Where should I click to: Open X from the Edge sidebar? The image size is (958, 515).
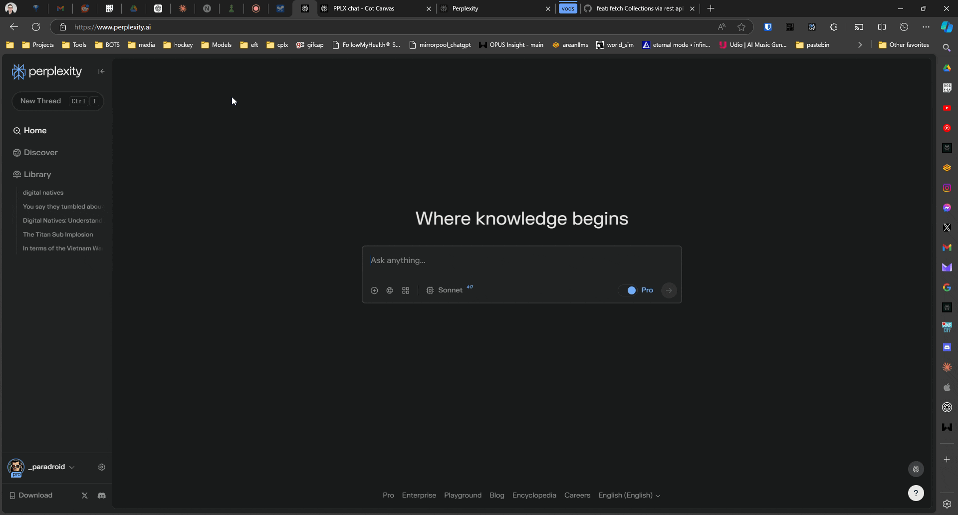point(947,228)
